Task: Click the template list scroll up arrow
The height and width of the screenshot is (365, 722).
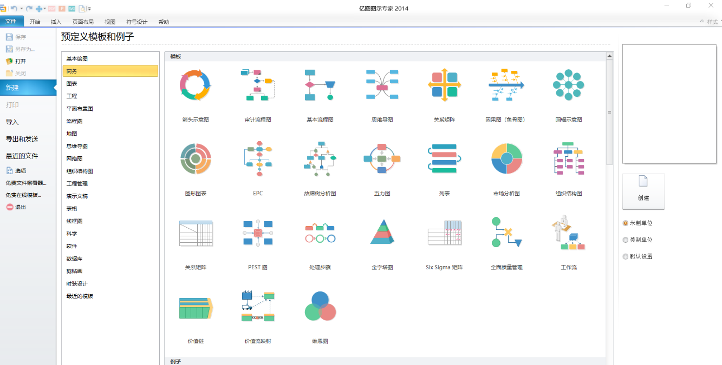Action: coord(609,56)
